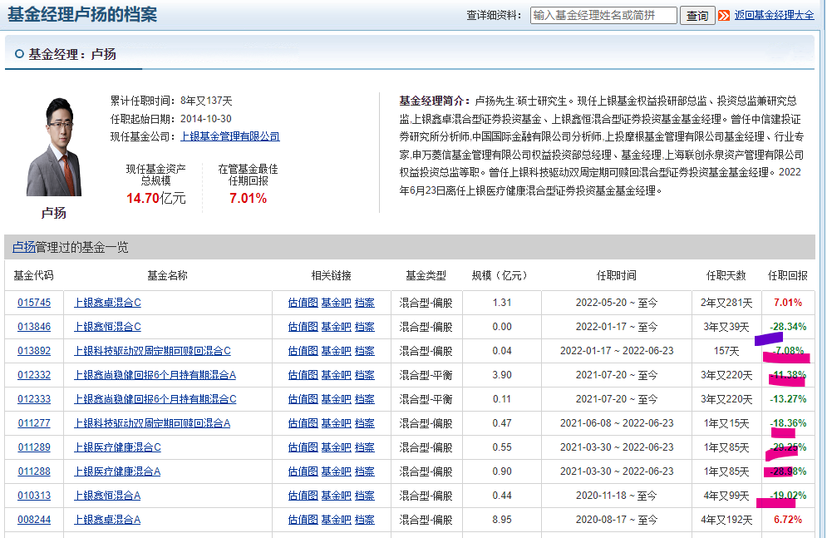Open 上银鑫尚稳健回报6个月持有期混合C fund page
This screenshot has width=827, height=538.
click(x=155, y=399)
